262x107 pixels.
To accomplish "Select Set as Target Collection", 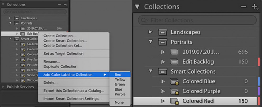I will (x=63, y=54).
